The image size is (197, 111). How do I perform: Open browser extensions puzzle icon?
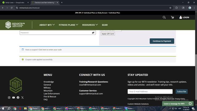[x=176, y=8]
